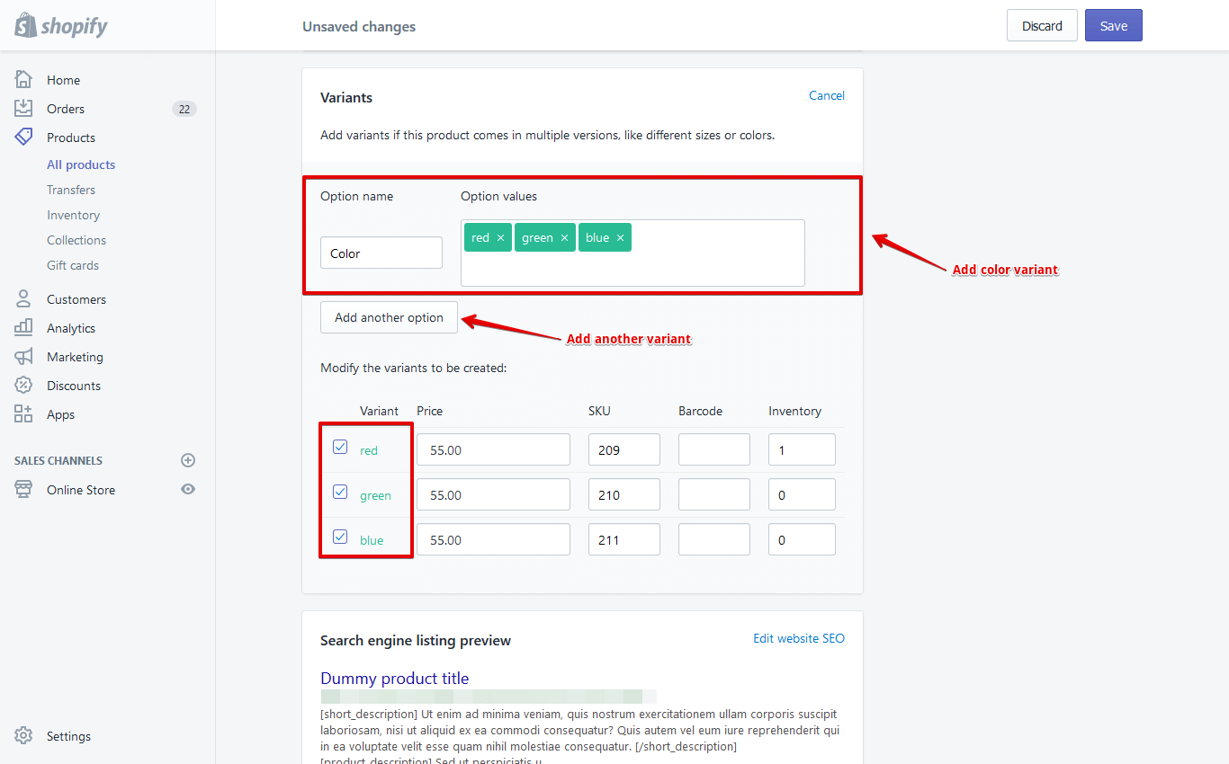Image resolution: width=1229 pixels, height=764 pixels.
Task: Click the Add another option button
Action: click(389, 317)
